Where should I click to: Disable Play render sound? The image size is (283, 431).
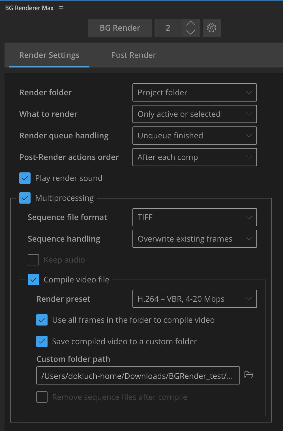25,178
